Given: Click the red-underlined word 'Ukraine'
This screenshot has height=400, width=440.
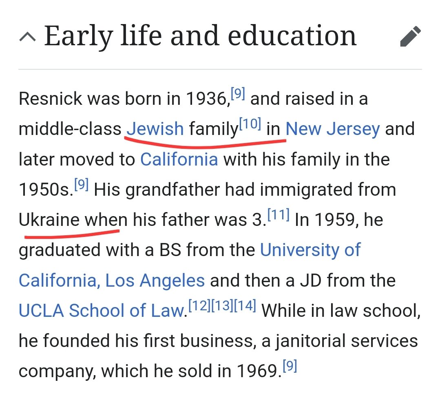Looking at the screenshot, I should tap(49, 220).
